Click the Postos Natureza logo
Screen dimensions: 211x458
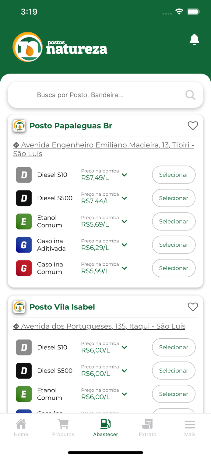(60, 46)
